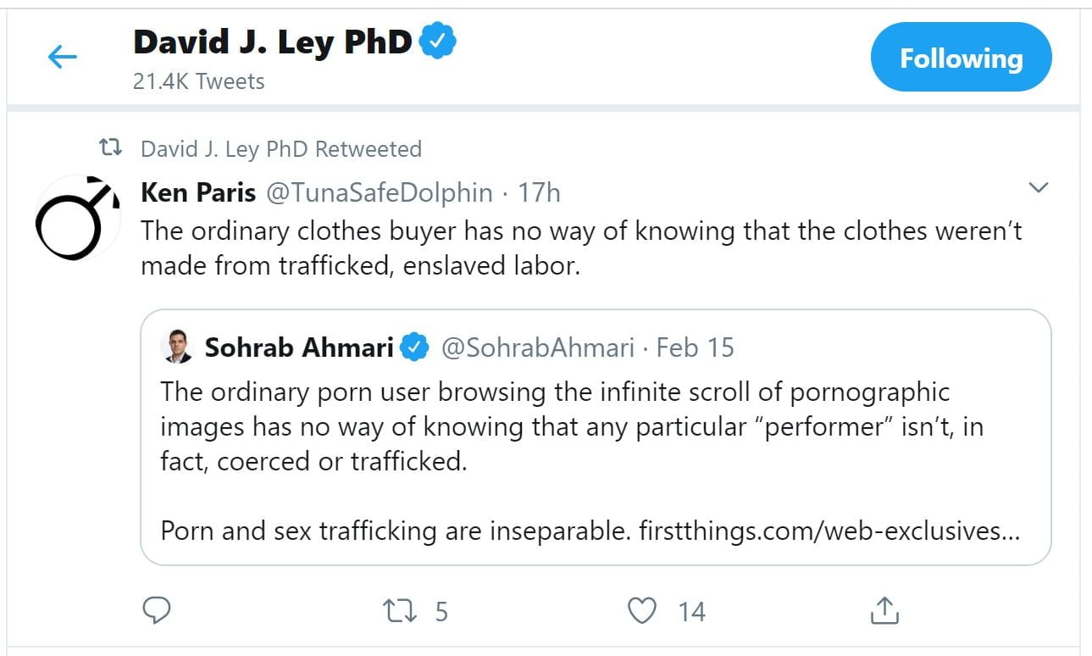Click the retweet icon below the tweet
Viewport: 1092px width, 656px height.
[x=400, y=610]
